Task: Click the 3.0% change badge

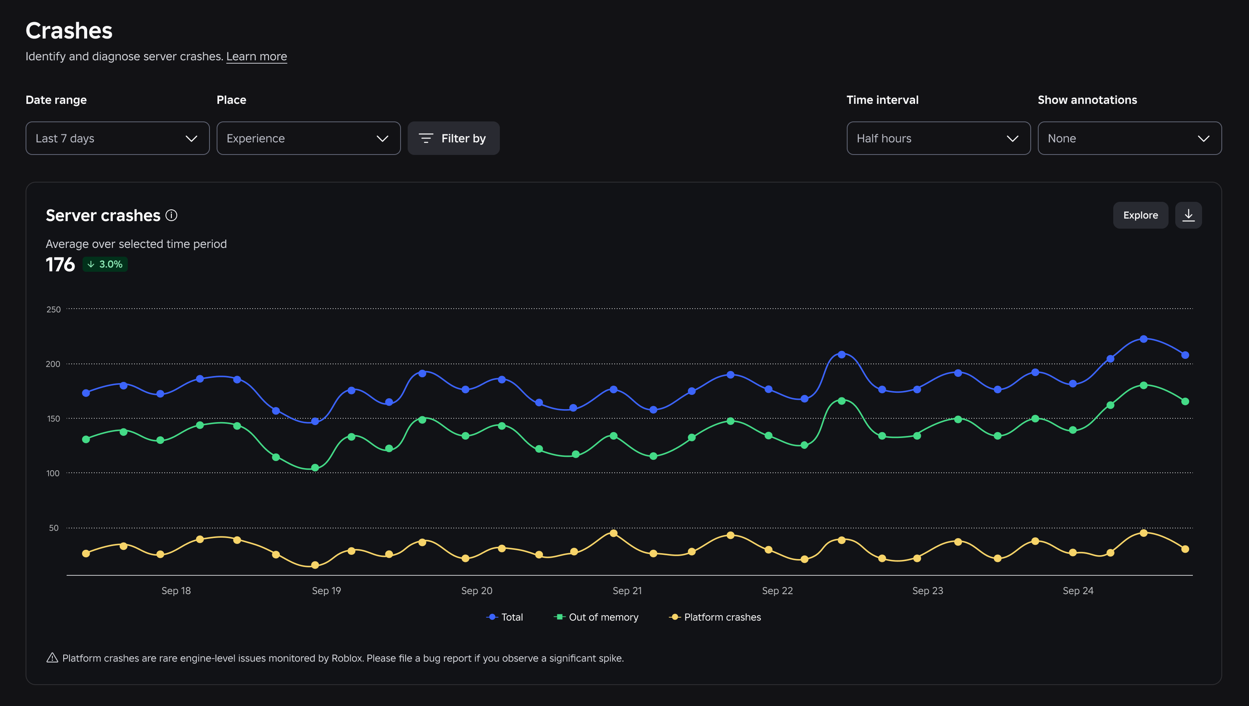Action: coord(105,264)
